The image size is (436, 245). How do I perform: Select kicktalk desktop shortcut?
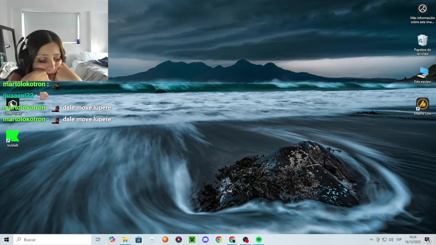click(x=13, y=138)
